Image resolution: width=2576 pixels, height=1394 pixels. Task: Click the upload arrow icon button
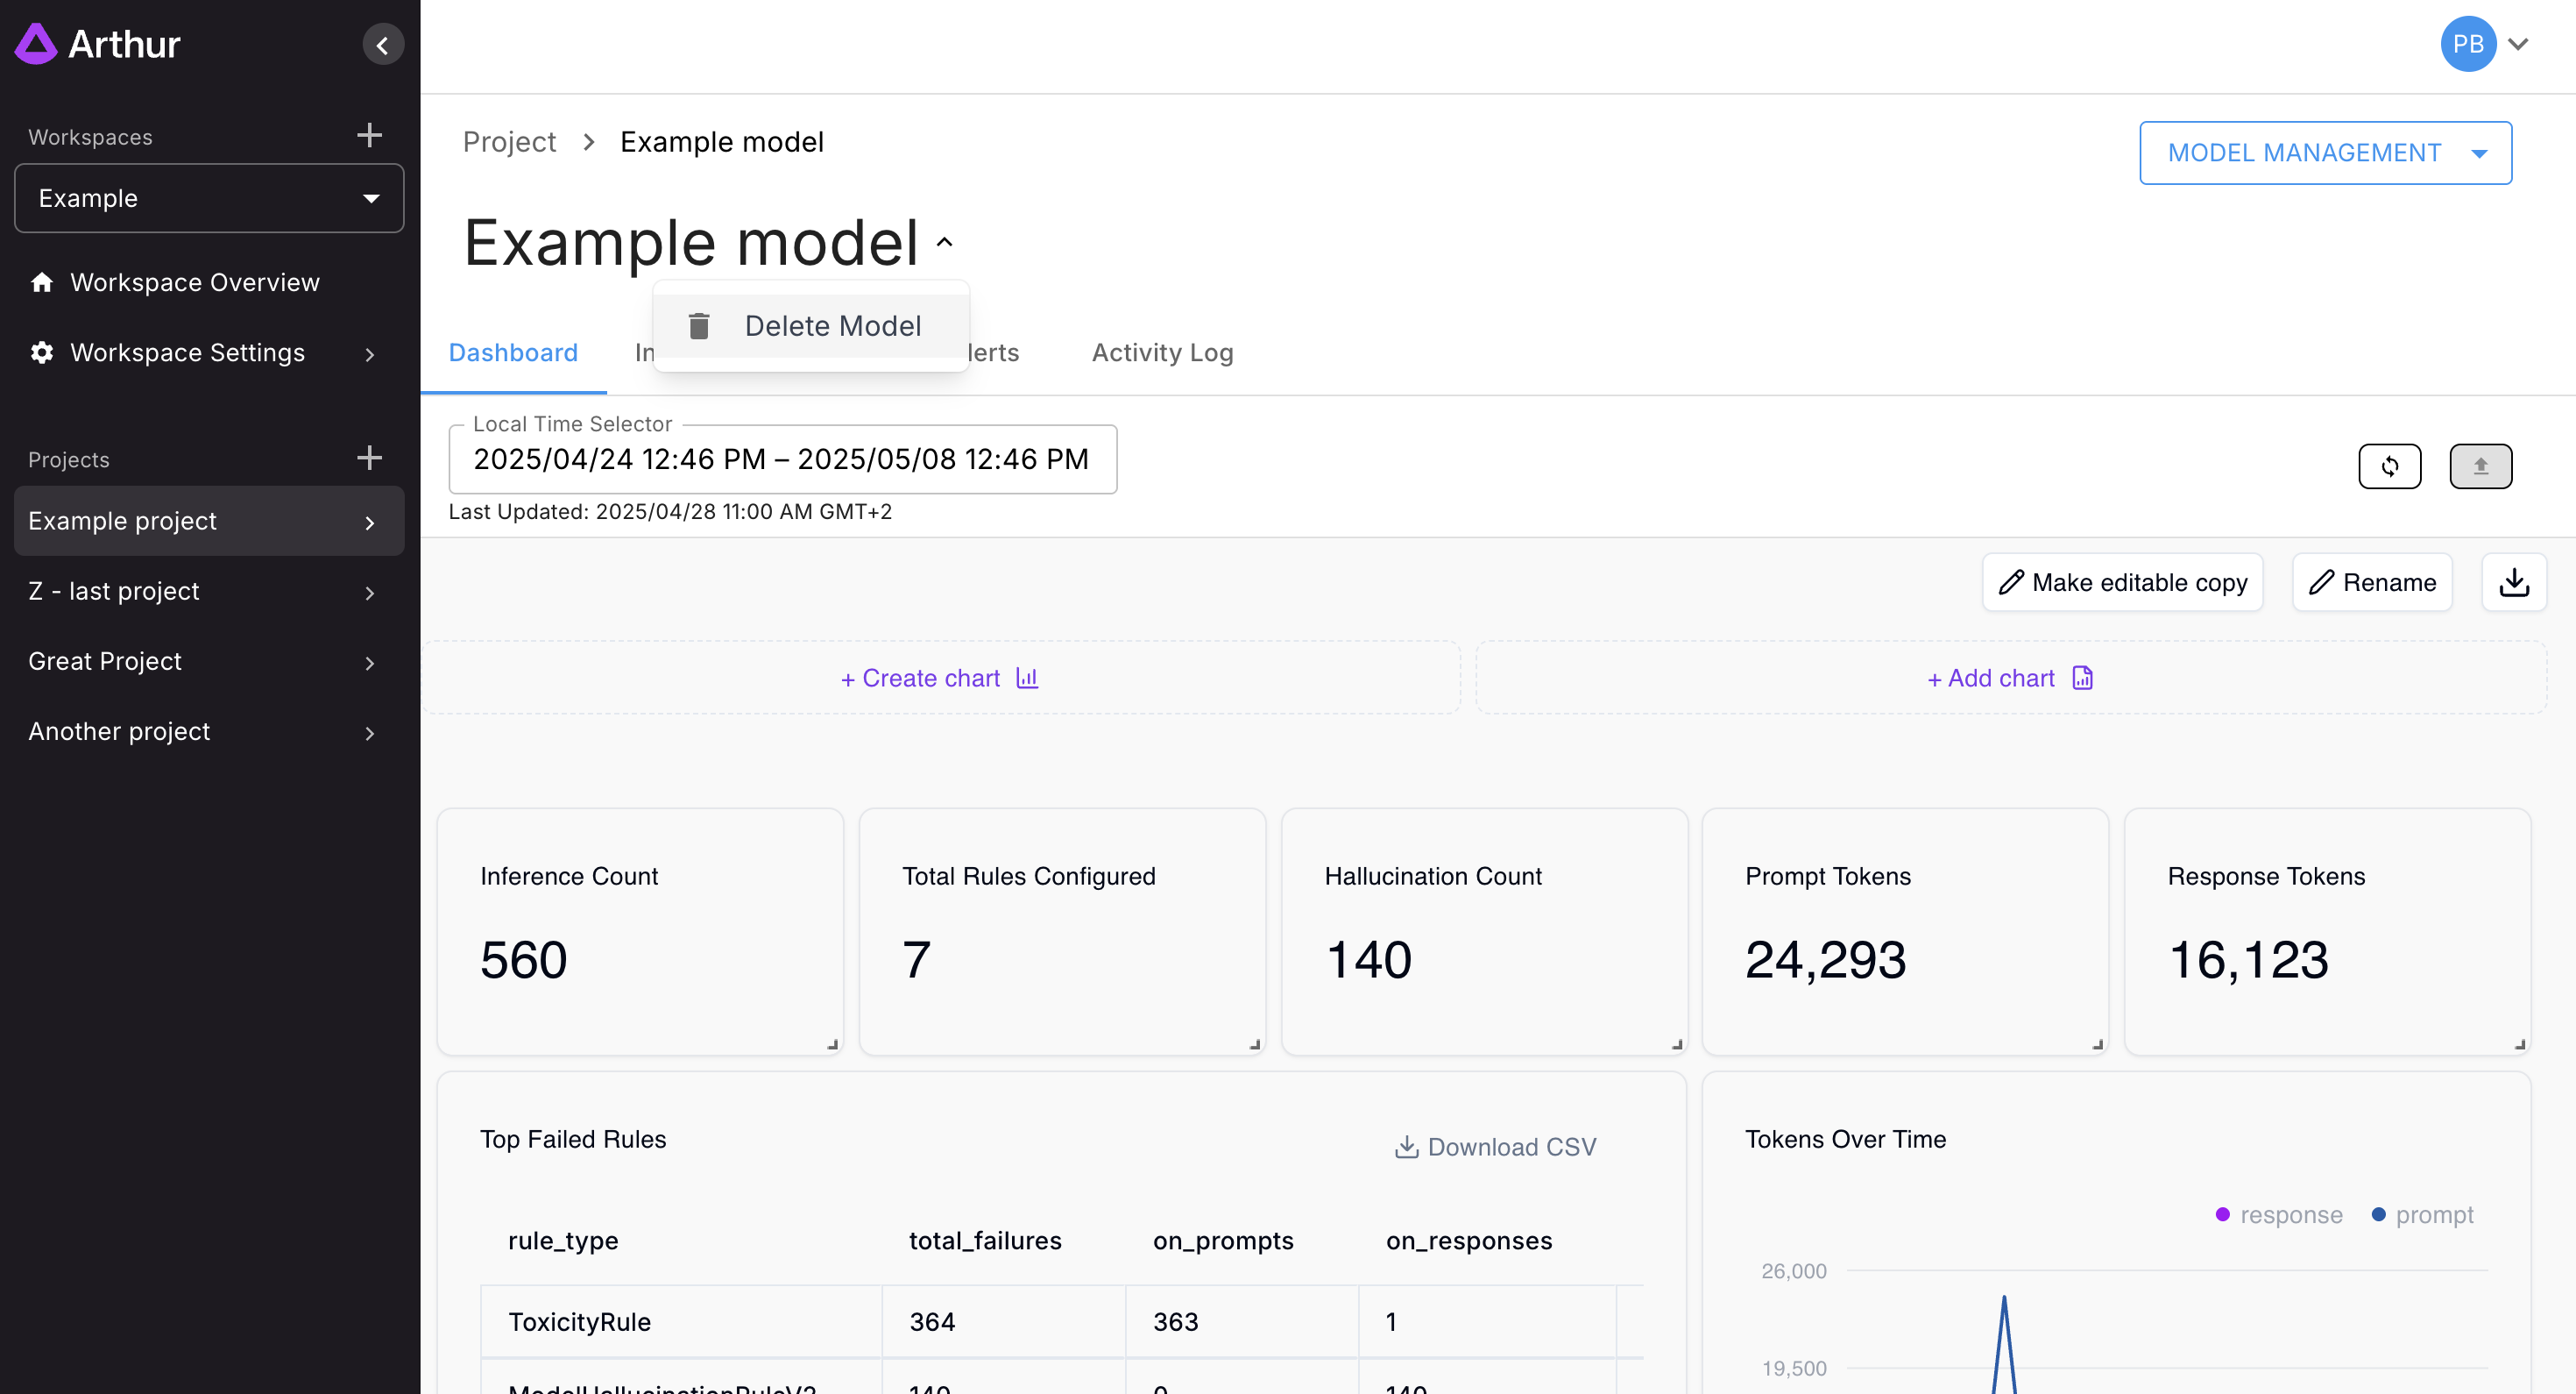pyautogui.click(x=2480, y=466)
